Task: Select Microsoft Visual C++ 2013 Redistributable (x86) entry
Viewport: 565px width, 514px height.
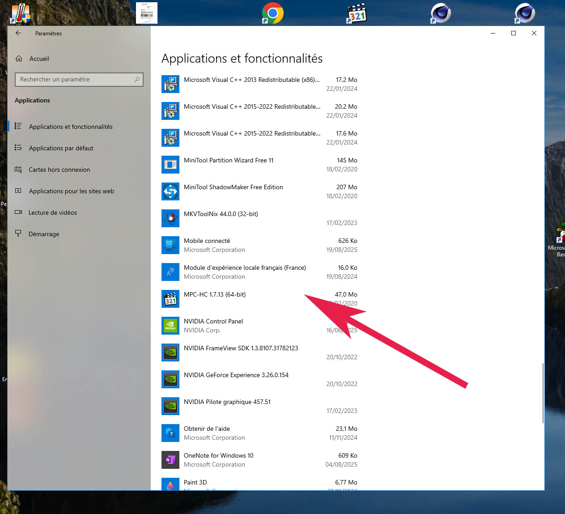Action: pyautogui.click(x=259, y=84)
